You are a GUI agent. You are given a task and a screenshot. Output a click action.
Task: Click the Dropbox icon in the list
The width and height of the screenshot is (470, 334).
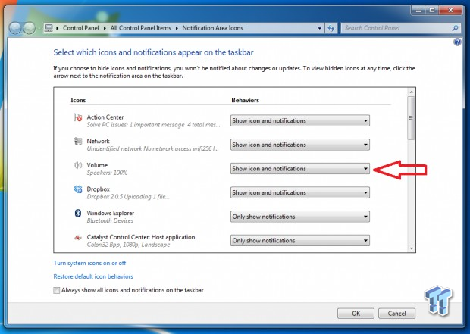pos(77,189)
